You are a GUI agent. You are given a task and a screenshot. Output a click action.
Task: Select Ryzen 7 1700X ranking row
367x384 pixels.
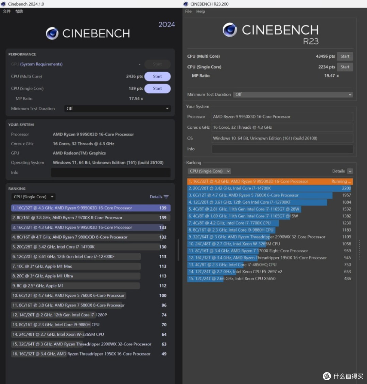[270, 251]
